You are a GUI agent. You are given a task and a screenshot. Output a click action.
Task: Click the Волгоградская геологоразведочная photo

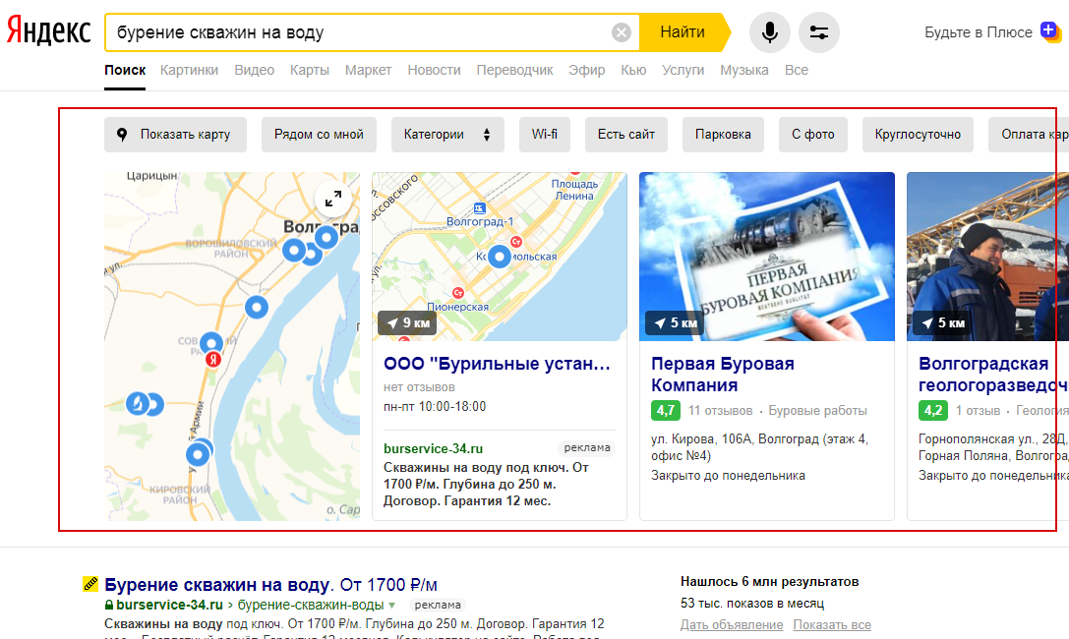click(x=988, y=257)
